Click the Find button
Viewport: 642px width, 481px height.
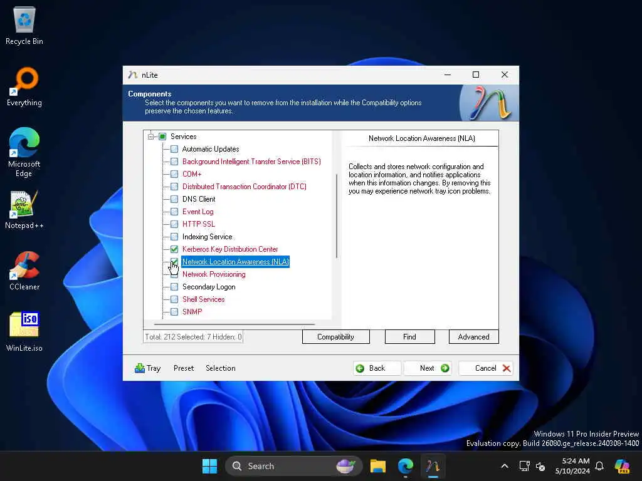point(409,336)
